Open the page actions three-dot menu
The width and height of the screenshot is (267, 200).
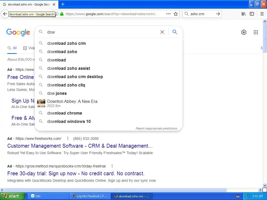[168, 14]
